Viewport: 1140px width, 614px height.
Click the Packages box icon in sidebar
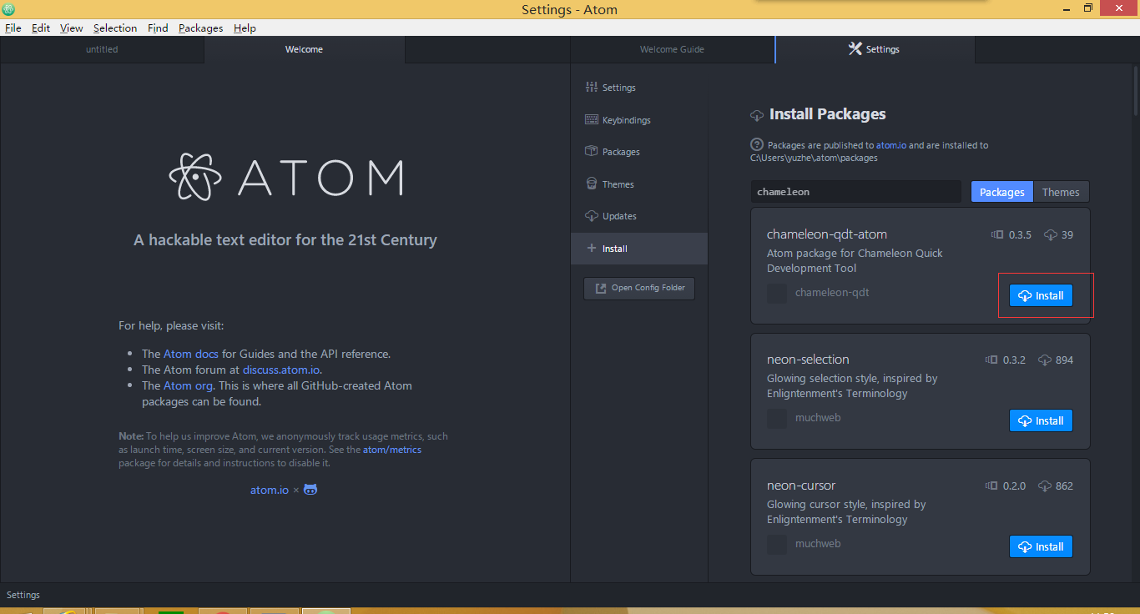[592, 151]
